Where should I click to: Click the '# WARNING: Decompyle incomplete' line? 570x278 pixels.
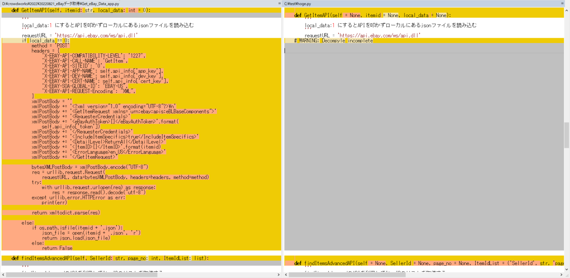(x=334, y=41)
